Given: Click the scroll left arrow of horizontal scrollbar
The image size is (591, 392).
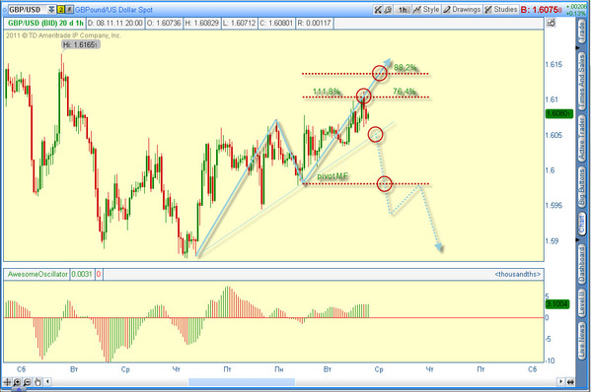Looking at the screenshot, I should click(x=47, y=382).
